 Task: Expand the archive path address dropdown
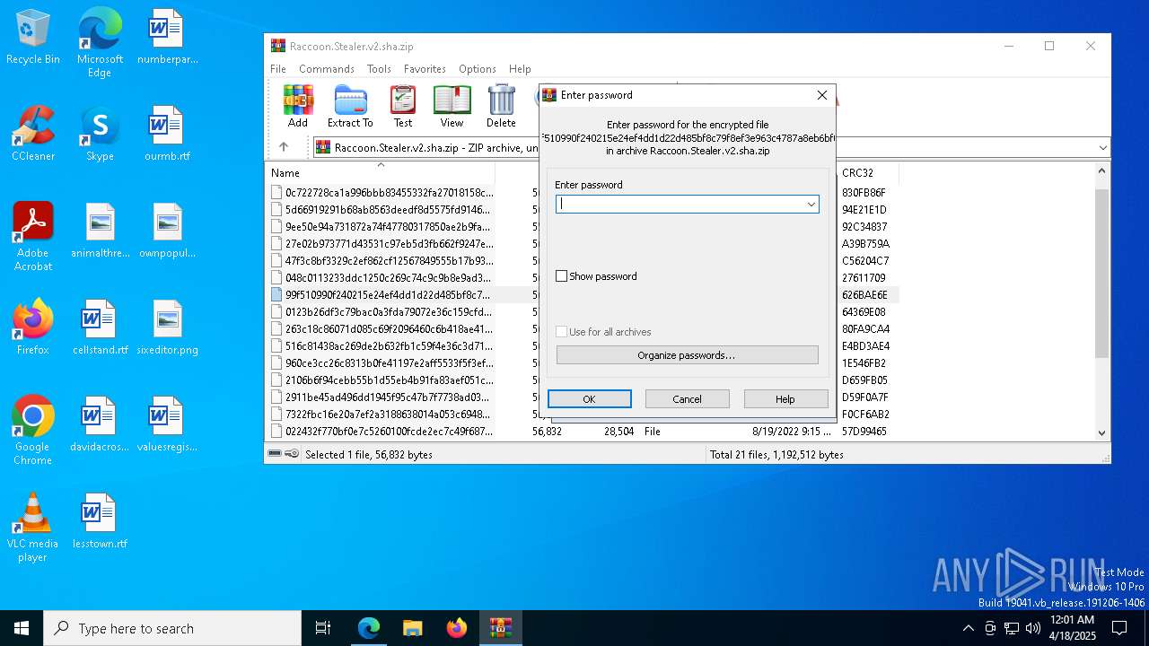point(1102,147)
